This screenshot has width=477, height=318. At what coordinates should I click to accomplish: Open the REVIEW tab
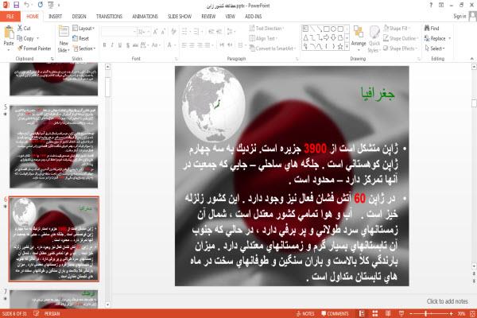(208, 17)
